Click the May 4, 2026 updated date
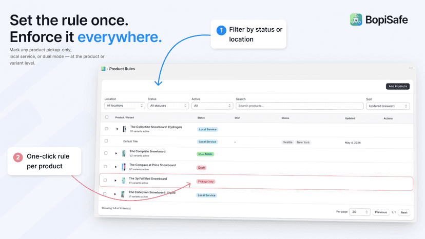The height and width of the screenshot is (239, 425). [x=353, y=143]
